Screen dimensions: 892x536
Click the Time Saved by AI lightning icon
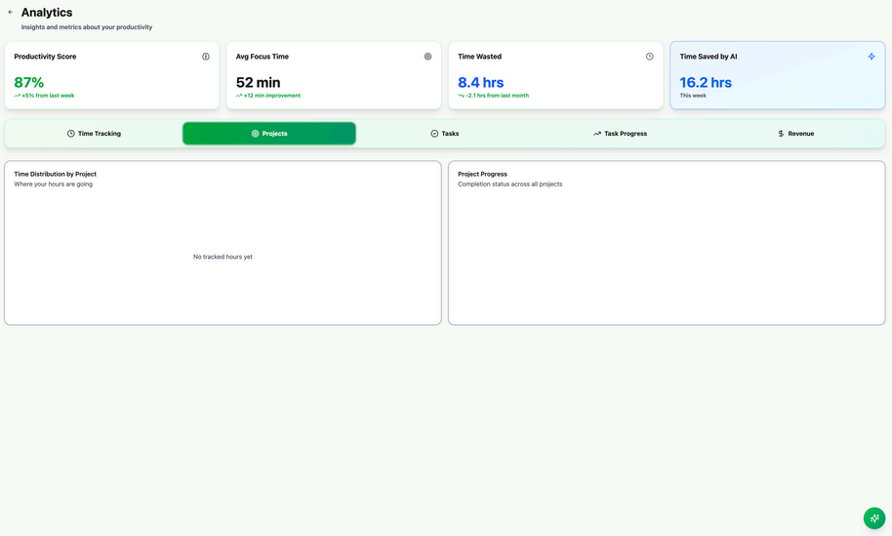point(871,57)
